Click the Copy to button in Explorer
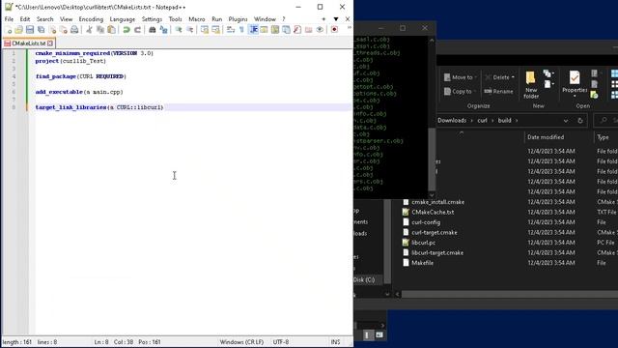This screenshot has width=618, height=348. 460,92
